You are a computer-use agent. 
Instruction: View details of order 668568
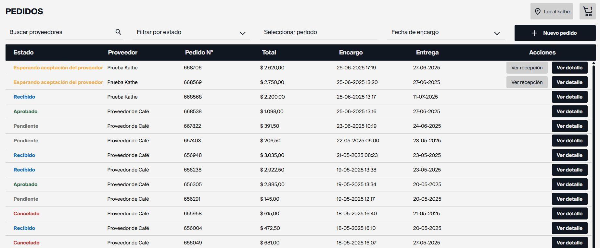tap(569, 97)
